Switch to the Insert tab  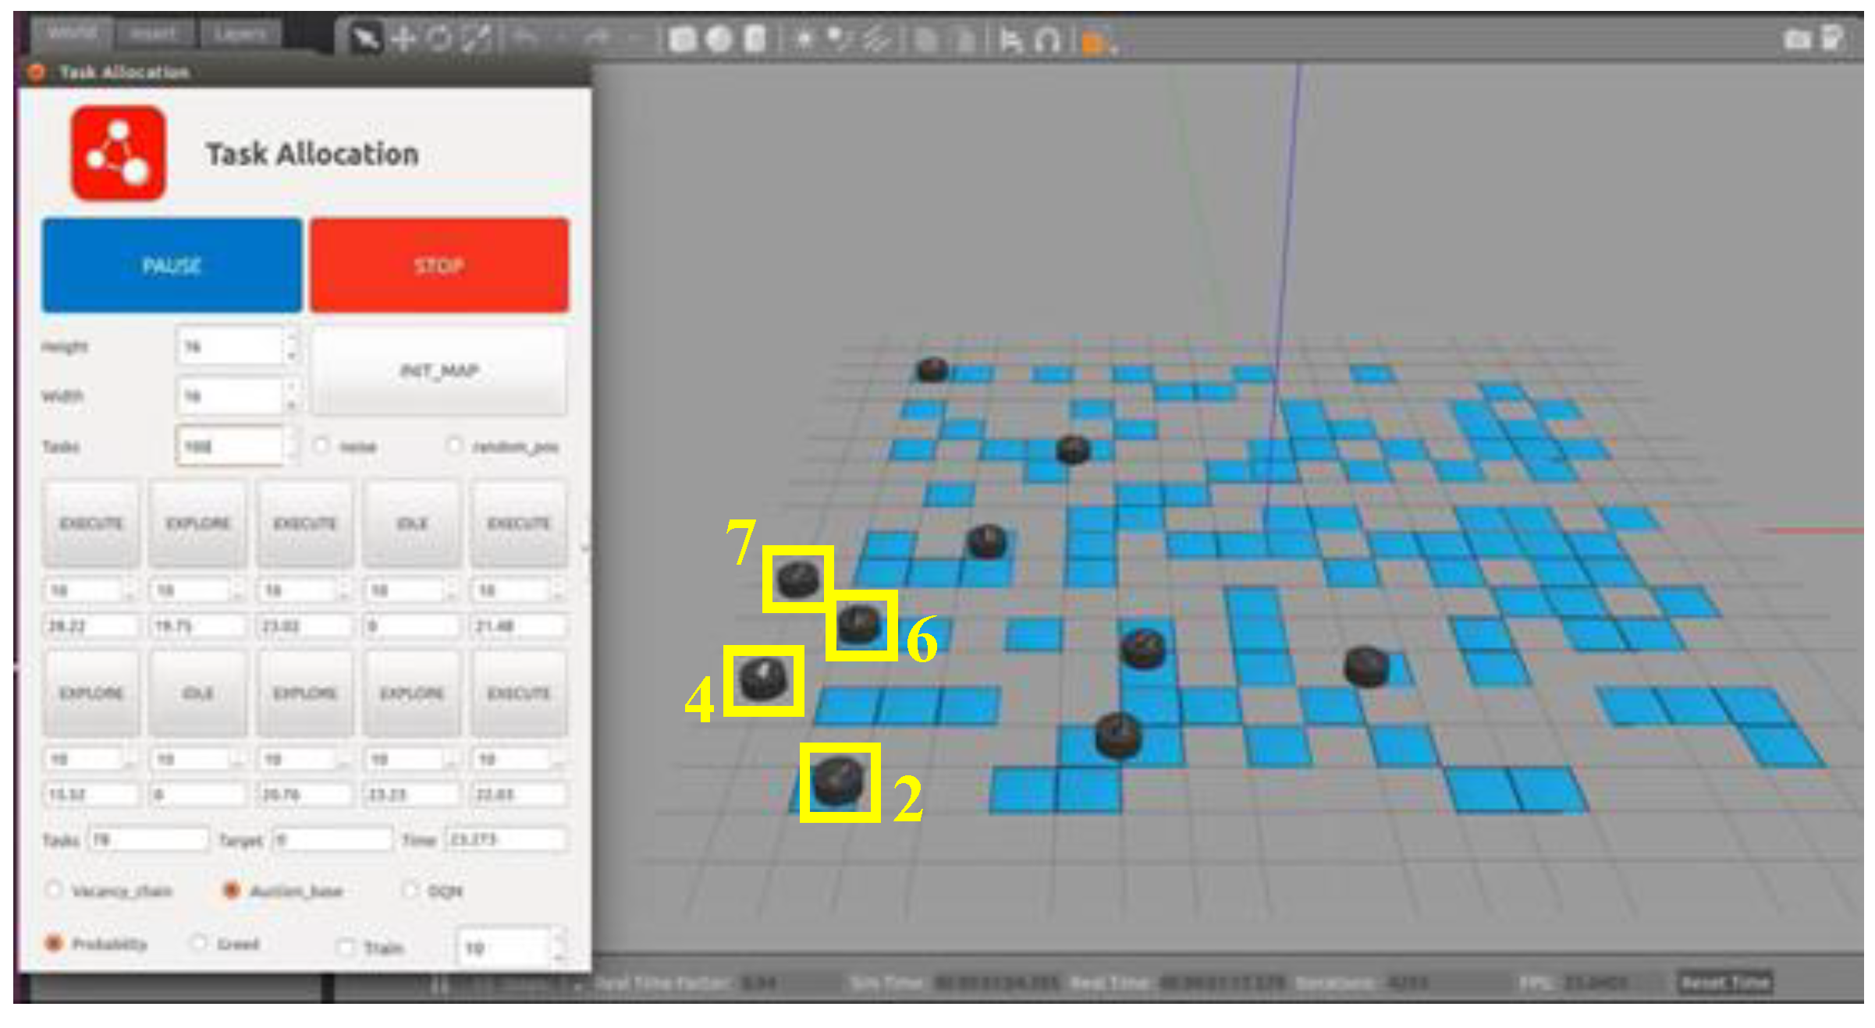point(152,34)
